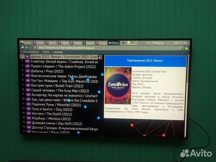Click the yellow icon at address bar's right end
The height and width of the screenshot is (162, 216).
(186, 48)
